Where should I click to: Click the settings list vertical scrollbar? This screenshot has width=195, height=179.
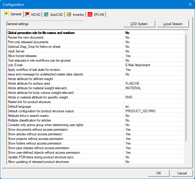click(x=186, y=86)
